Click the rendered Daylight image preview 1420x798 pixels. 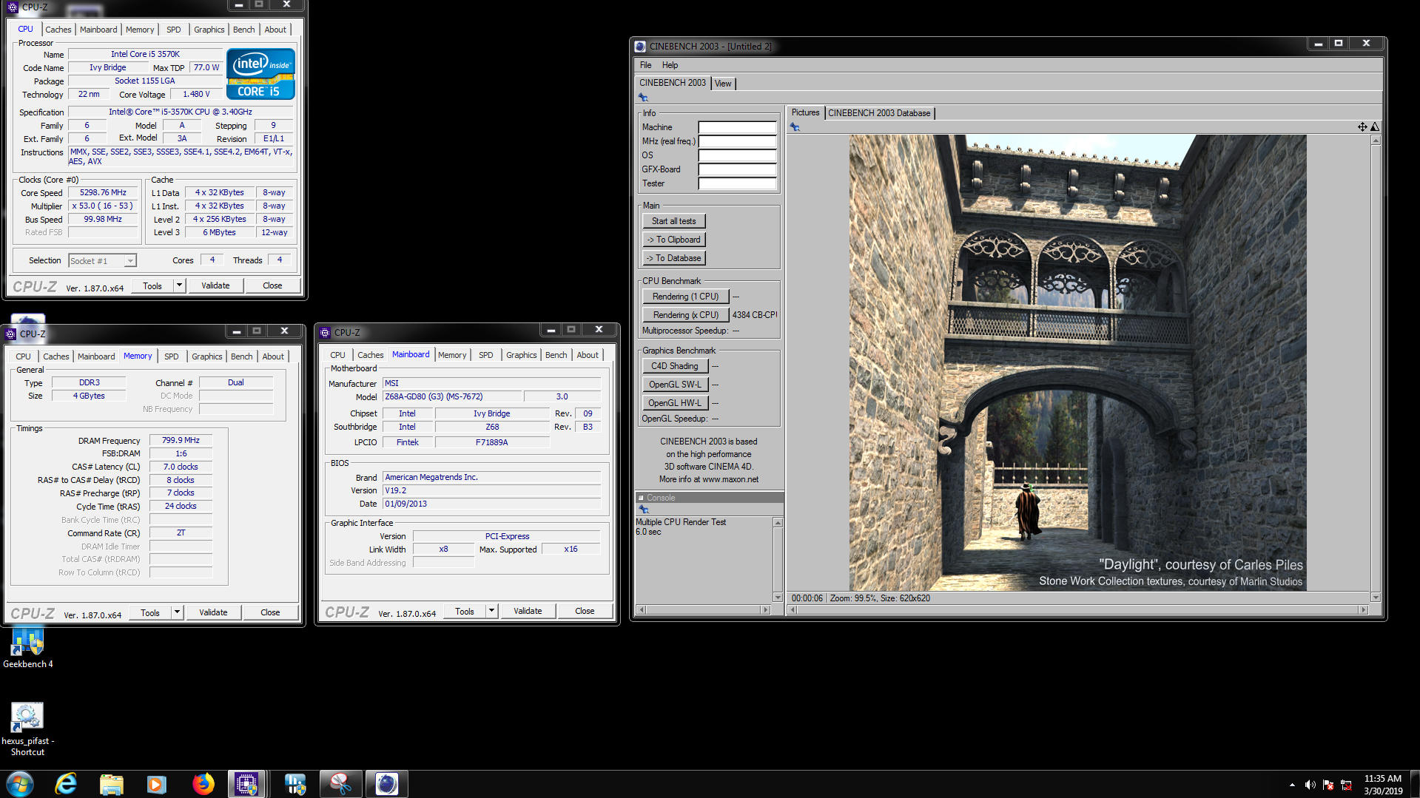1077,362
